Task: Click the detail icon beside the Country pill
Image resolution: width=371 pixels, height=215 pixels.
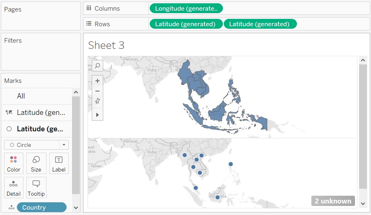Action: point(12,208)
